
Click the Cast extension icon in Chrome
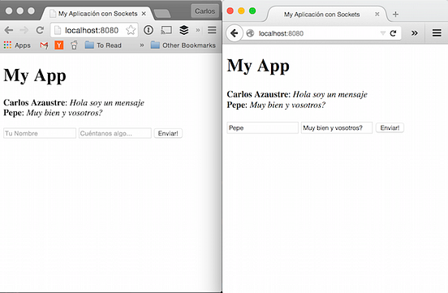click(x=166, y=30)
